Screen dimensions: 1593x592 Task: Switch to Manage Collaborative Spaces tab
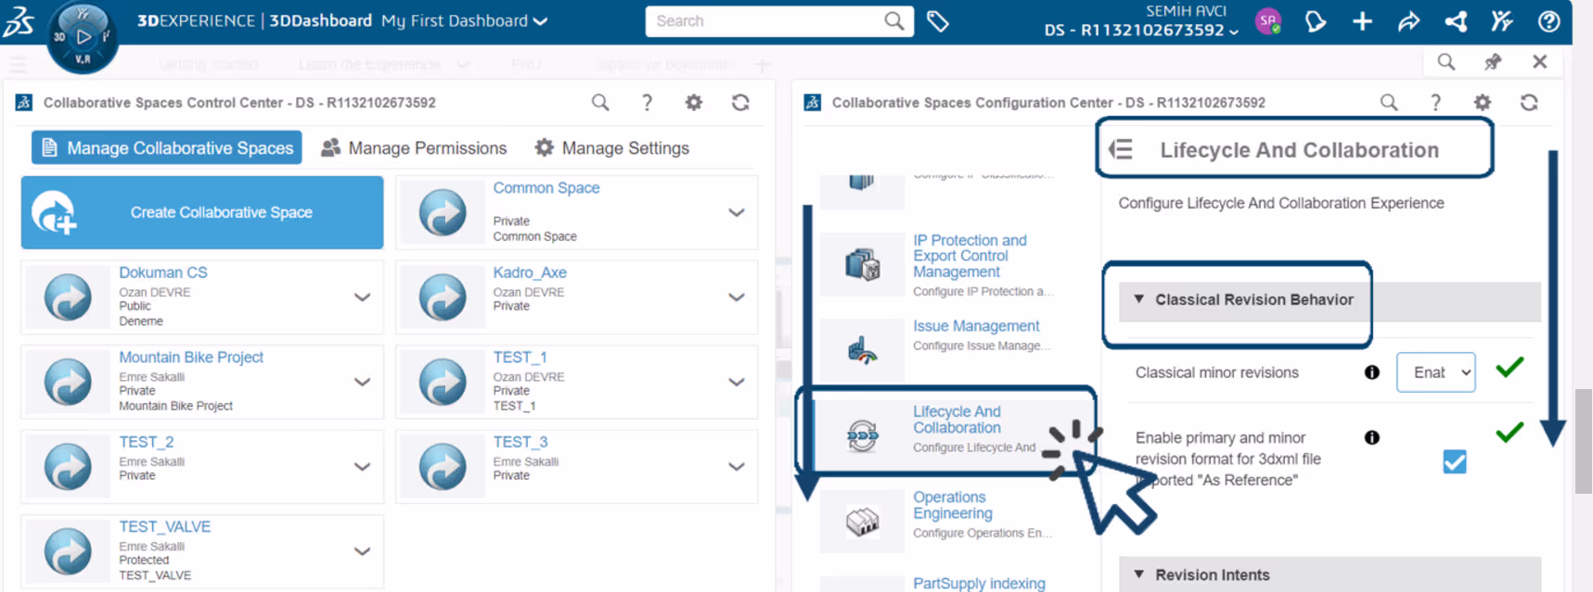pos(167,147)
